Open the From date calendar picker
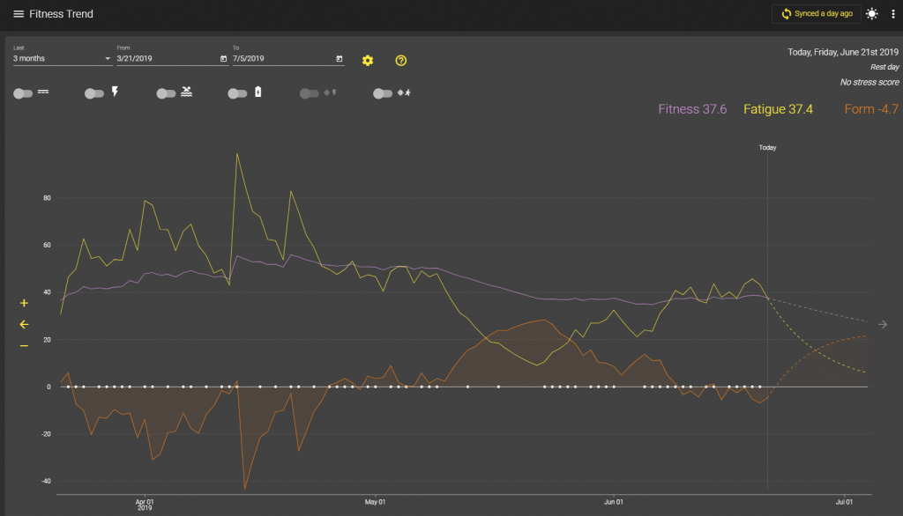This screenshot has height=516, width=903. (223, 59)
